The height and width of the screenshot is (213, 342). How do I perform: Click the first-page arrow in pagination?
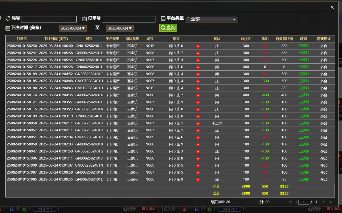point(290,202)
